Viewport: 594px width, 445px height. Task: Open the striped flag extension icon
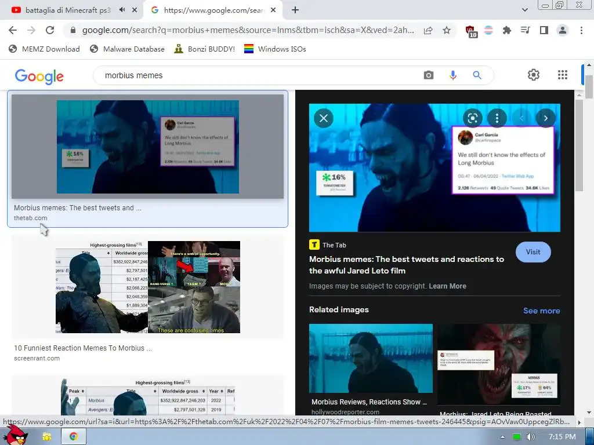(488, 30)
